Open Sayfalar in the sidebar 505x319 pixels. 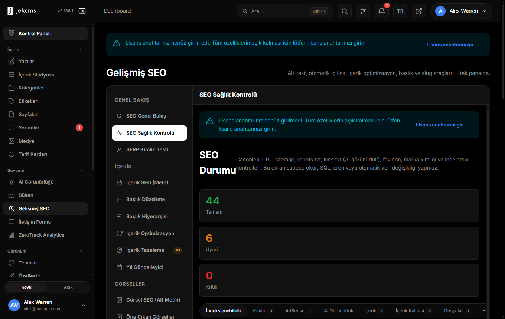pos(45,114)
